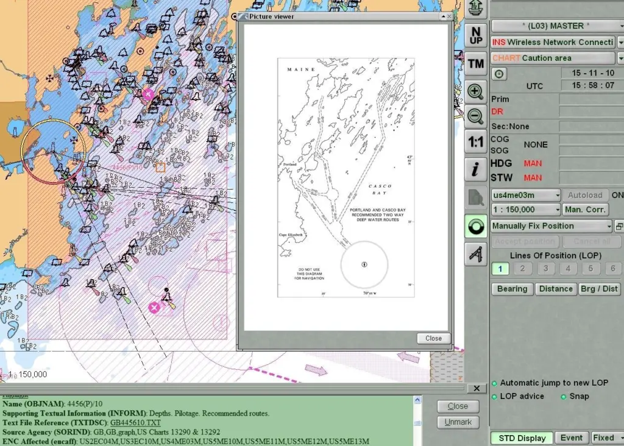The height and width of the screenshot is (446, 624).
Task: Open the GB445610.TXT text file link
Action: pos(135,423)
